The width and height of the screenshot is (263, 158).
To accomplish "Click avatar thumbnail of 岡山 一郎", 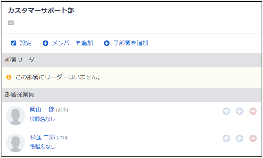I will point(15,115).
